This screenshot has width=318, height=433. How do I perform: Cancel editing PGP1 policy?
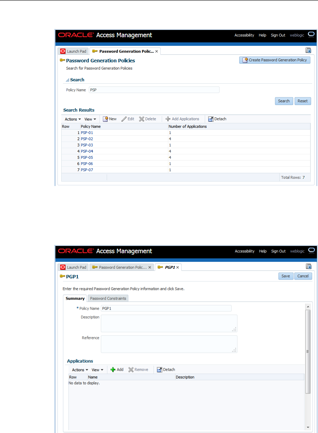303,276
